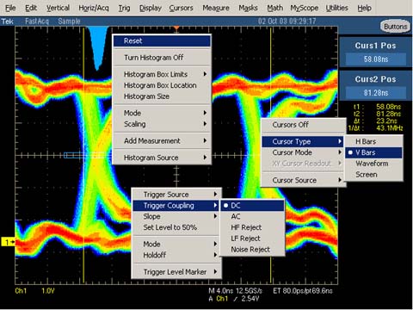Click the yellow channel 1 ground marker
The width and height of the screenshot is (413, 310).
click(8, 242)
